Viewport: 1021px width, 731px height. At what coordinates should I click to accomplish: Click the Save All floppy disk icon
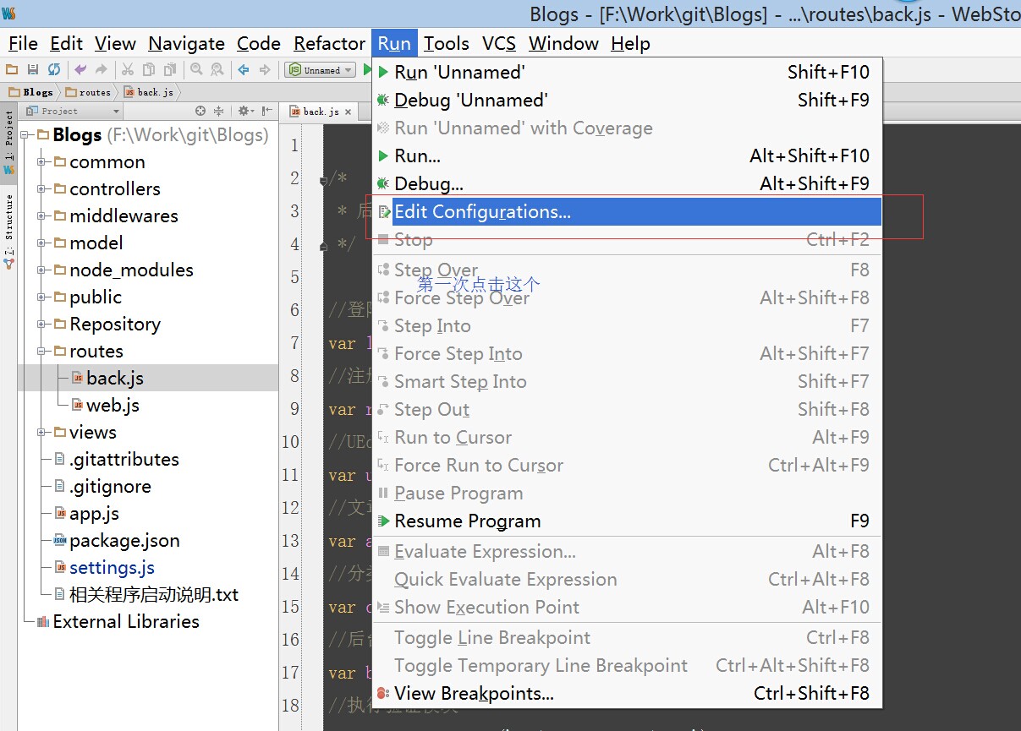pos(33,70)
